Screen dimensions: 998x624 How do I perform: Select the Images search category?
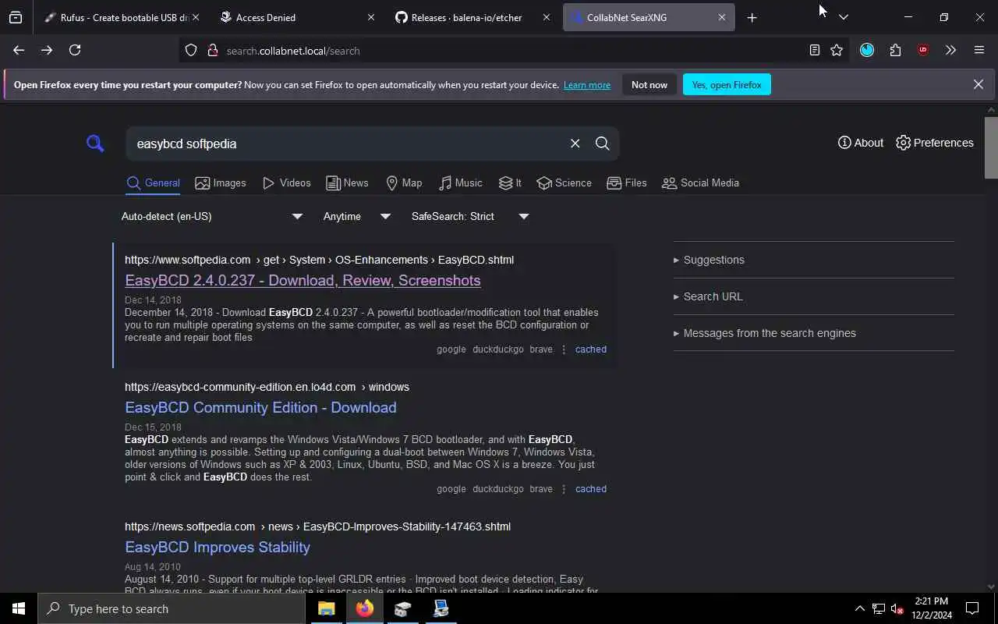[221, 183]
